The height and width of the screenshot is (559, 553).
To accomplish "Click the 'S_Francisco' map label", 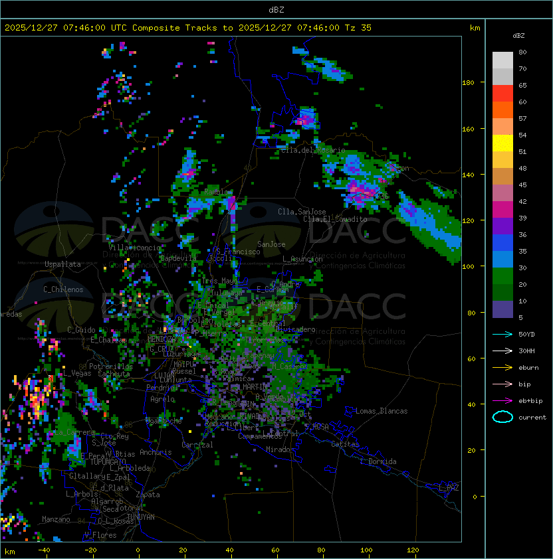I will (238, 252).
